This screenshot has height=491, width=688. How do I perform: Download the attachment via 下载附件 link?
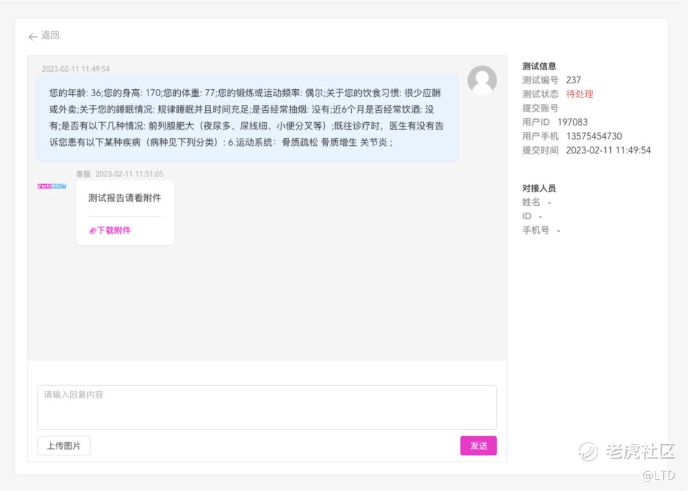point(113,231)
